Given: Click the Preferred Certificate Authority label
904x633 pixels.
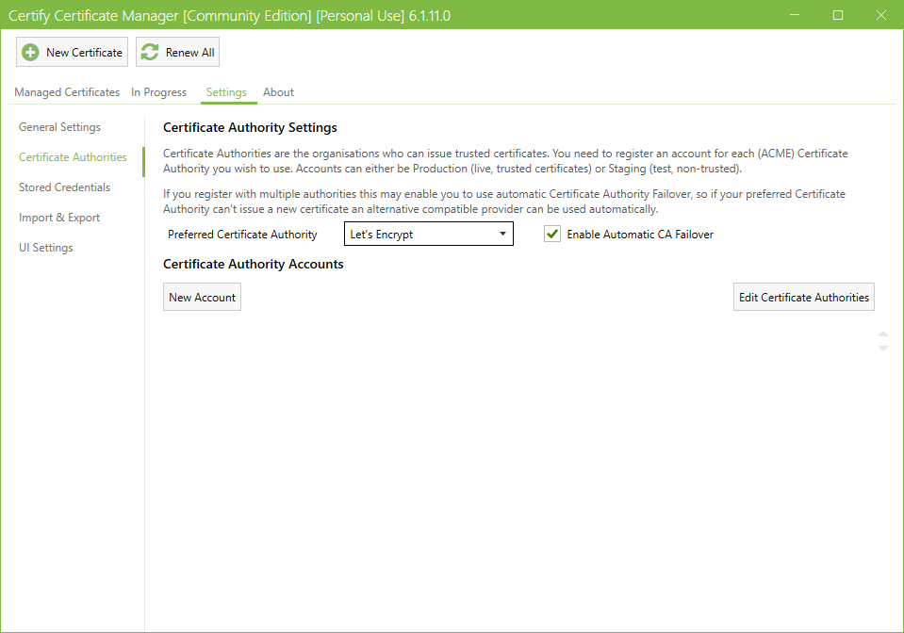Looking at the screenshot, I should [242, 235].
